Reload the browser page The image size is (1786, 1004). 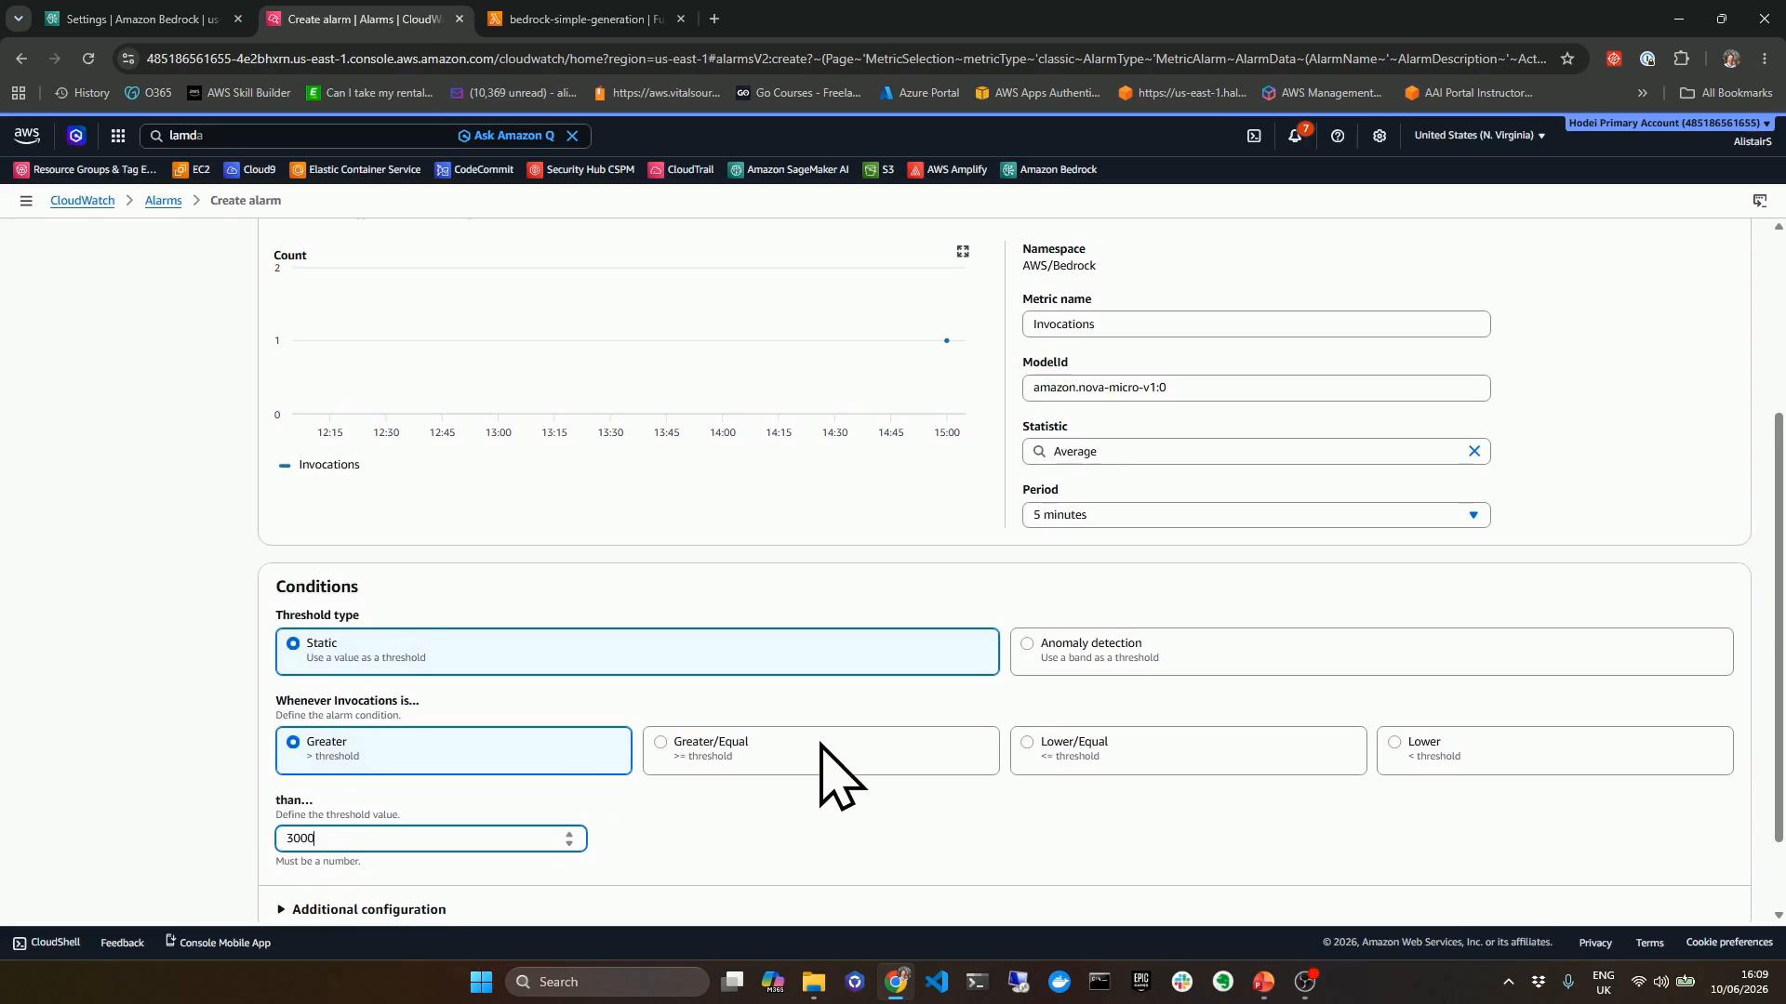click(x=88, y=59)
